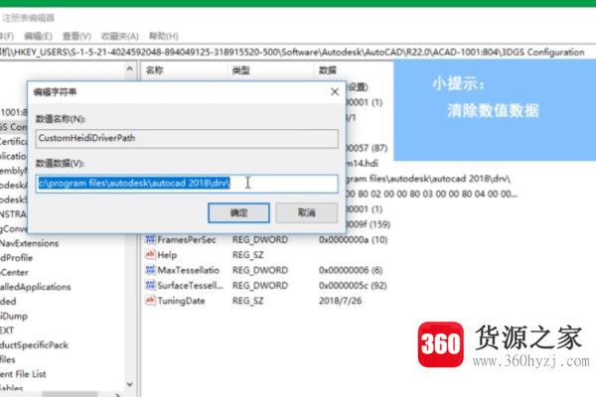The image size is (596, 397).
Task: Select the SurfaceTessell... value name
Action: coord(190,285)
